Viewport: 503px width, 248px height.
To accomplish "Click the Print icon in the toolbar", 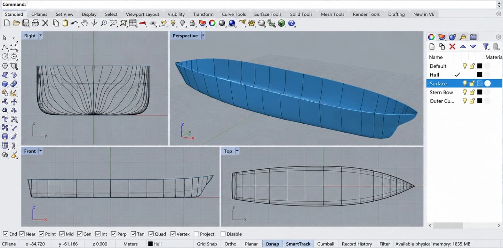I will tap(36, 23).
